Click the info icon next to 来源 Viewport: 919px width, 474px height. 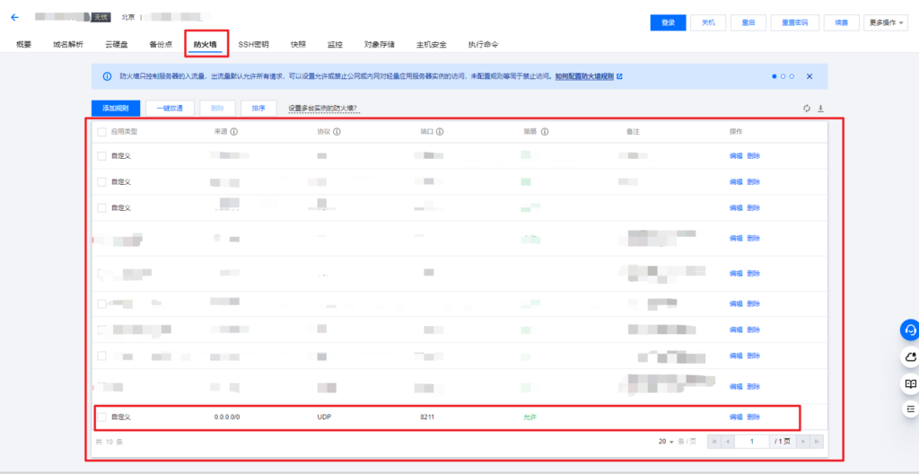234,131
